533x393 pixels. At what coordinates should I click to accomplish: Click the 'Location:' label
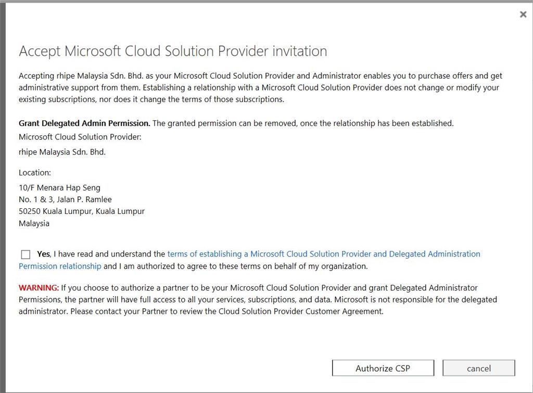point(35,172)
